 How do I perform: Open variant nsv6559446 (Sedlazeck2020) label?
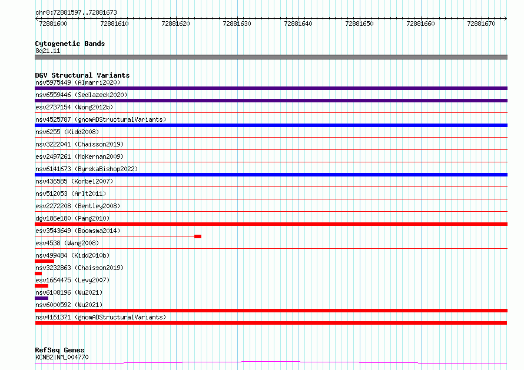tap(81, 95)
